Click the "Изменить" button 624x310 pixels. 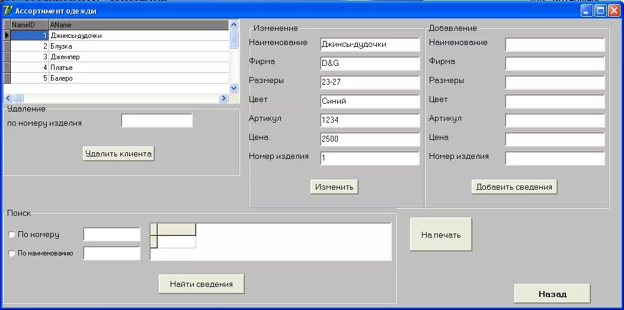334,187
